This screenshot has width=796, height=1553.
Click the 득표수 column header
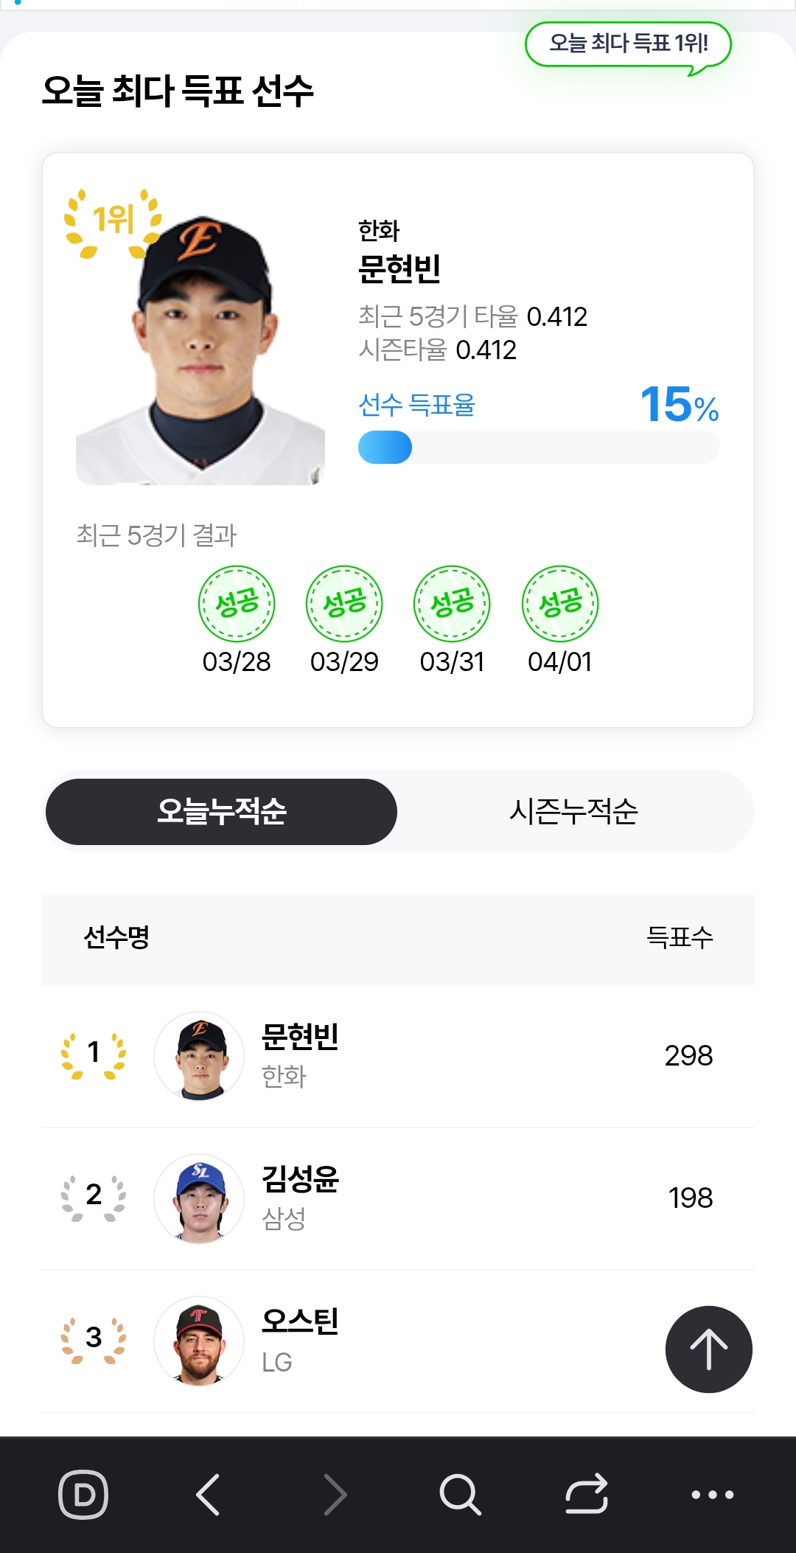coord(680,938)
